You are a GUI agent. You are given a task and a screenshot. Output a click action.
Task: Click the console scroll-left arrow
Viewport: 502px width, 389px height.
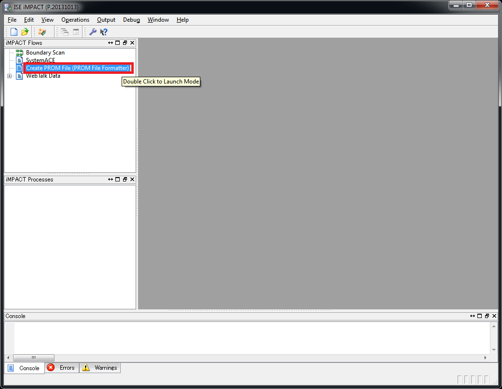(8, 358)
